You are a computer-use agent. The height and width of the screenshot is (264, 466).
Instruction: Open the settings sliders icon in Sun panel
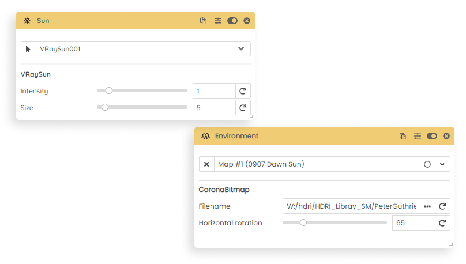coord(218,21)
